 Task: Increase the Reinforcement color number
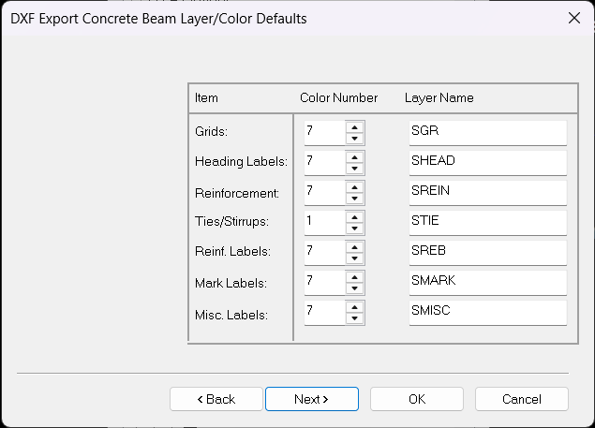pyautogui.click(x=355, y=187)
